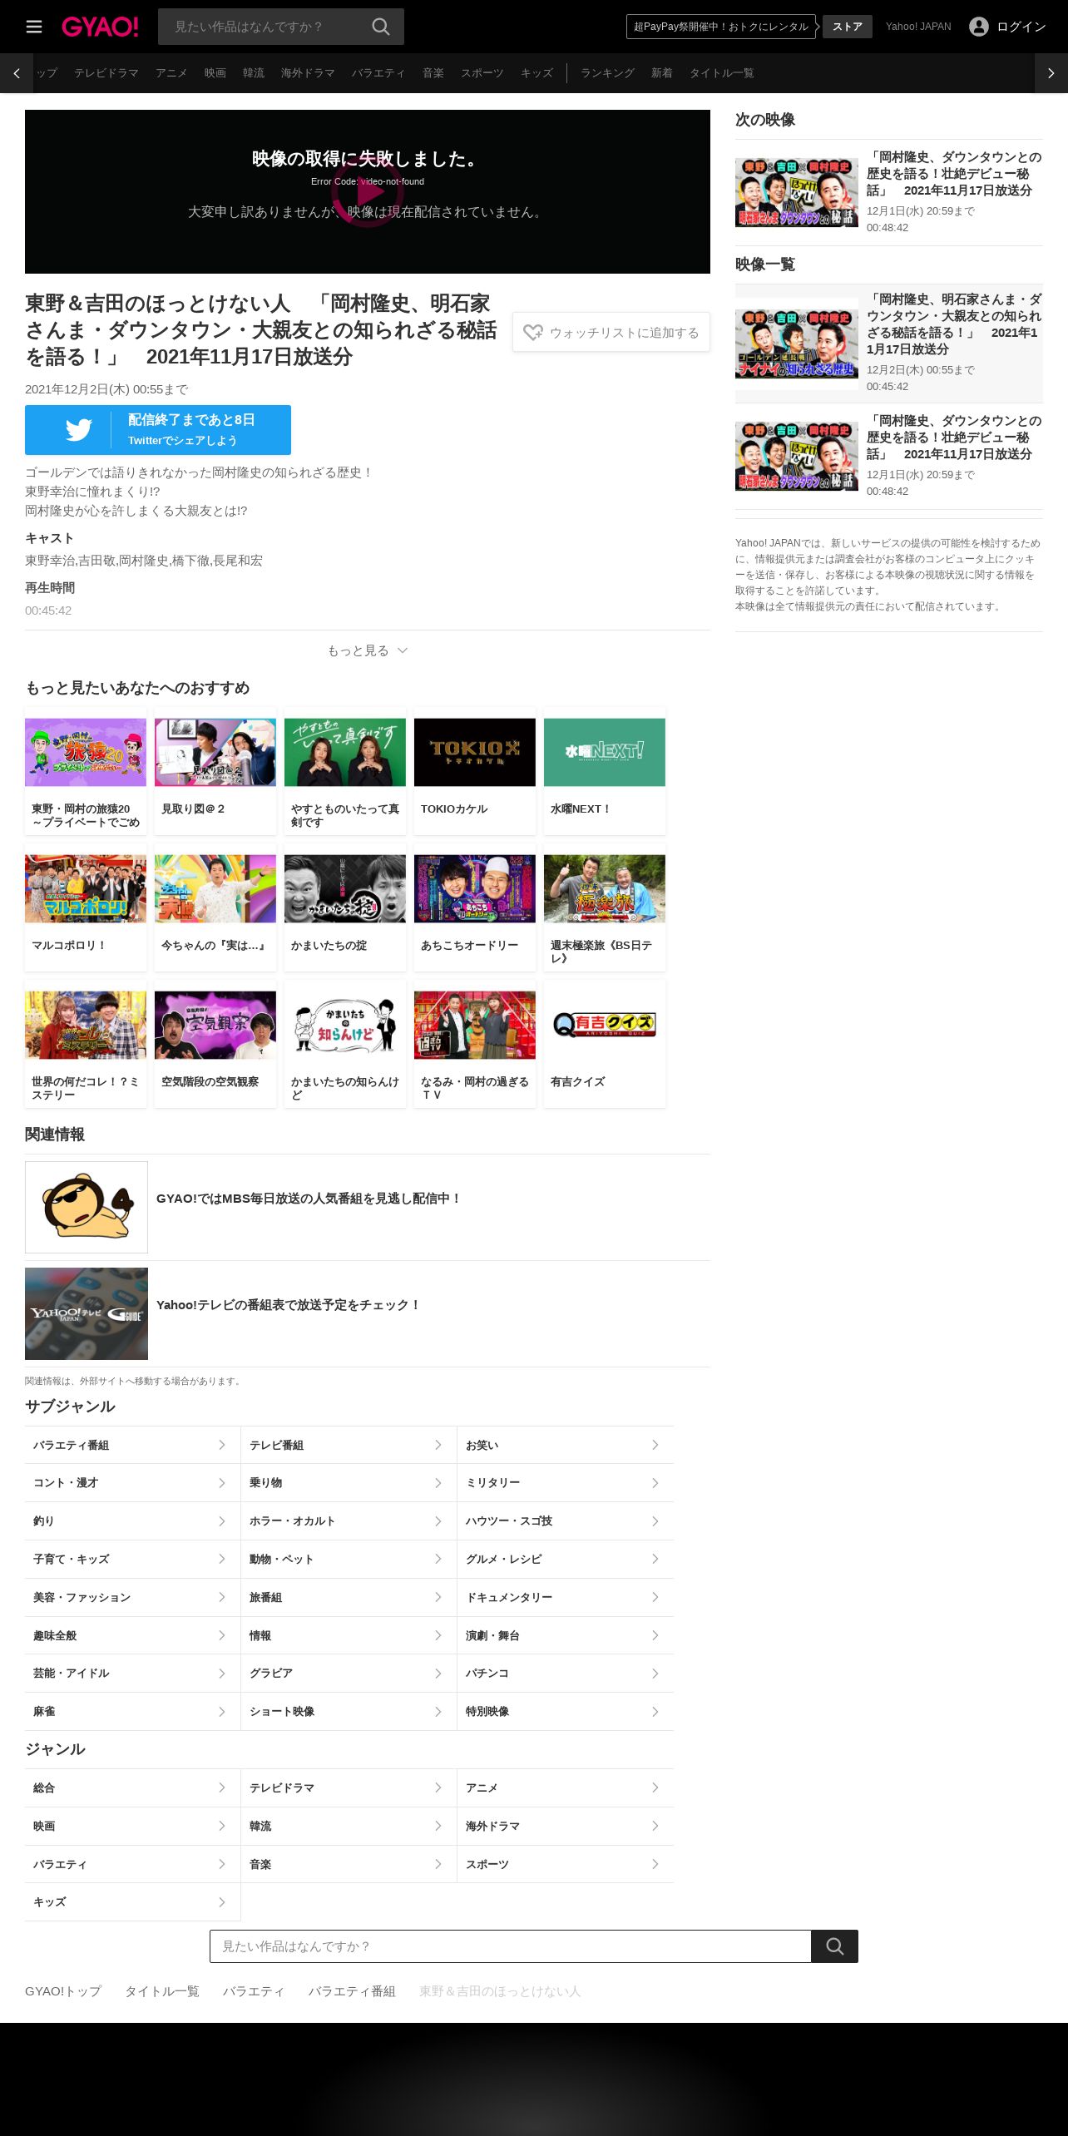Viewport: 1068px width, 2136px height.
Task: Open お笑い subgenre row
Action: (x=566, y=1445)
